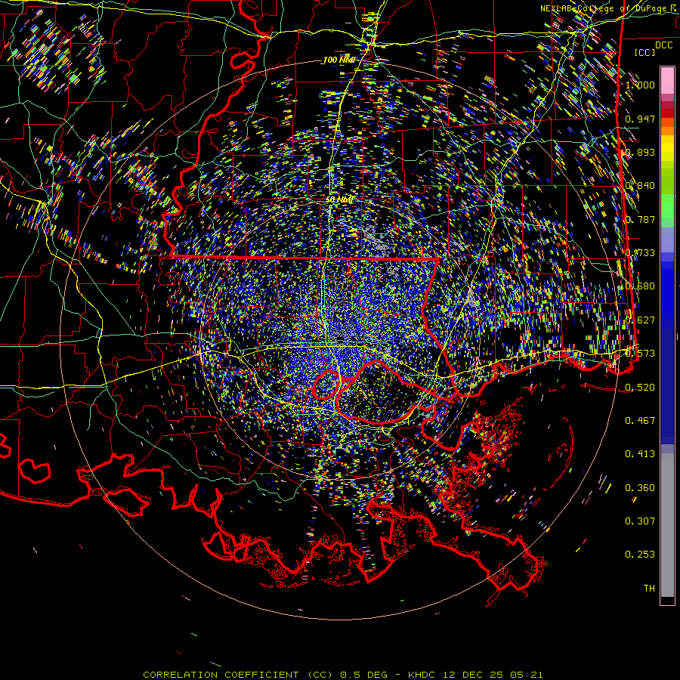
Task: Select the 0.947 scale value
Action: (x=640, y=119)
